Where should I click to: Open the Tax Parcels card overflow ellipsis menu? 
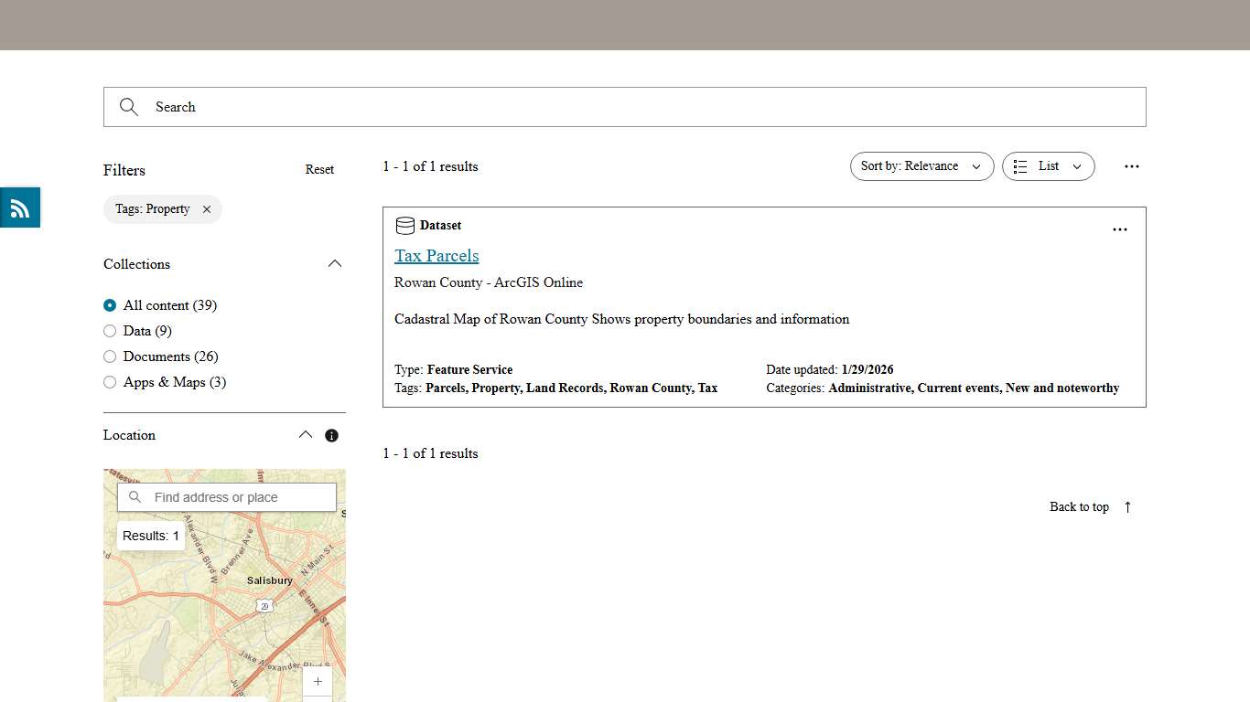(1119, 229)
